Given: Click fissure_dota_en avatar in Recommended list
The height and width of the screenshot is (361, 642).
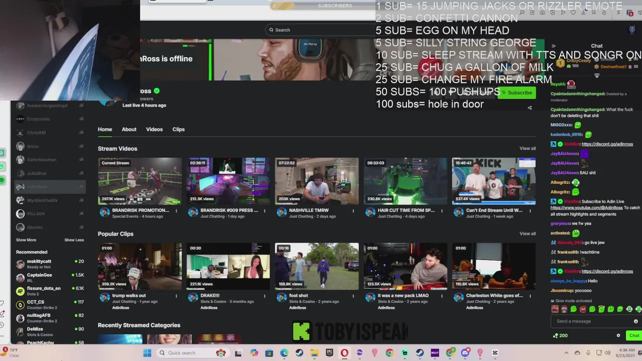Looking at the screenshot, I should point(20,291).
